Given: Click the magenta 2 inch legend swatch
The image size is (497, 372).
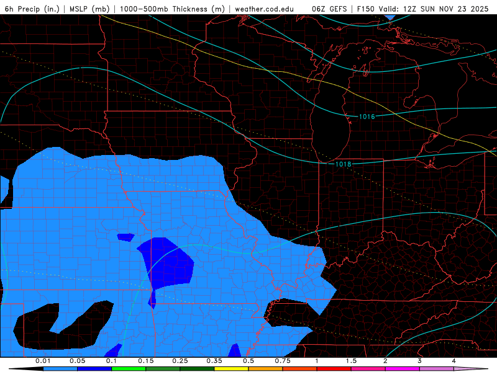Looking at the screenshot, I should pyautogui.click(x=403, y=369).
